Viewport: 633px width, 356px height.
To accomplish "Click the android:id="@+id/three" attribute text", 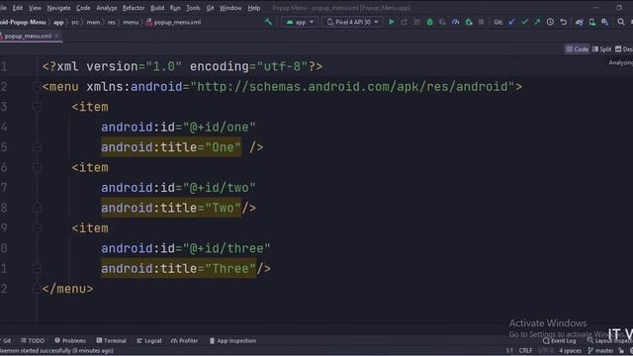I will pyautogui.click(x=185, y=248).
